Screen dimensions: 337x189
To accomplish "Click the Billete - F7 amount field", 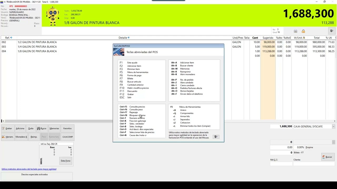I will [281, 153].
